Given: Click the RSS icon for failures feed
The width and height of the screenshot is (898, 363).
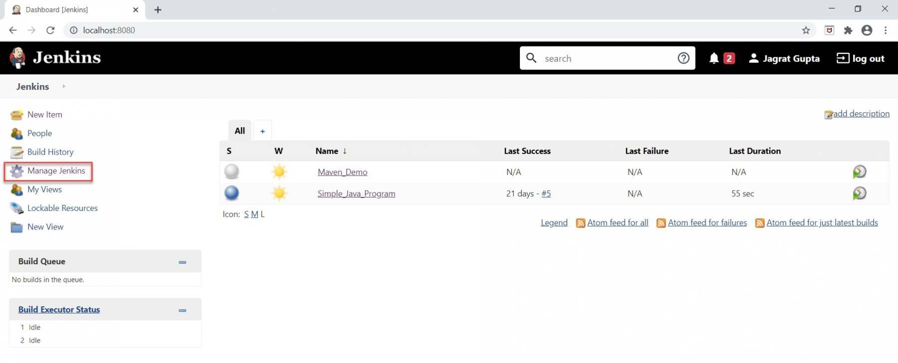Looking at the screenshot, I should tap(661, 223).
